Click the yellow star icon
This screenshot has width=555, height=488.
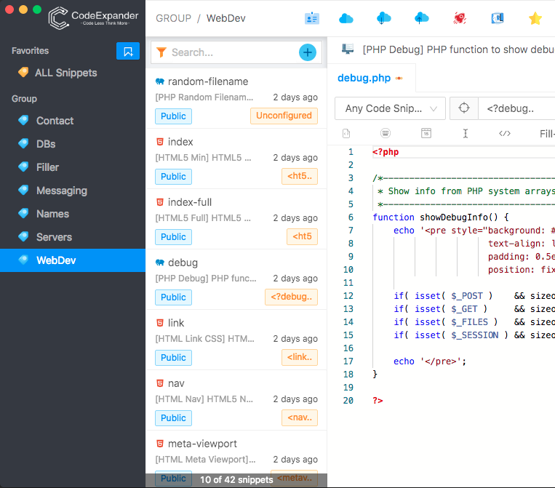click(x=535, y=18)
